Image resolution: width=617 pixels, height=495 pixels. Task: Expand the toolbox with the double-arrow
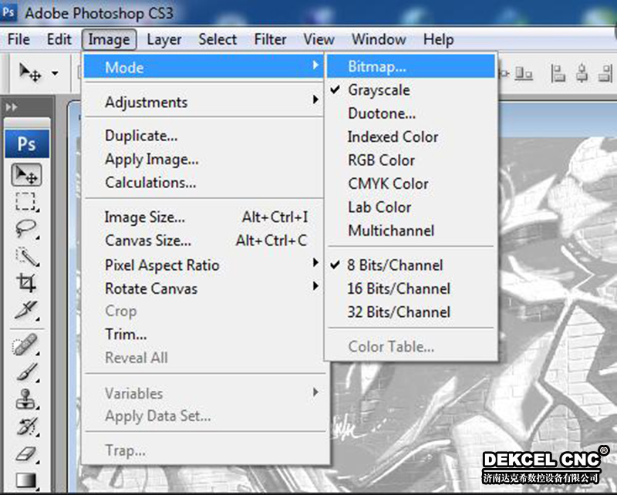pos(12,108)
